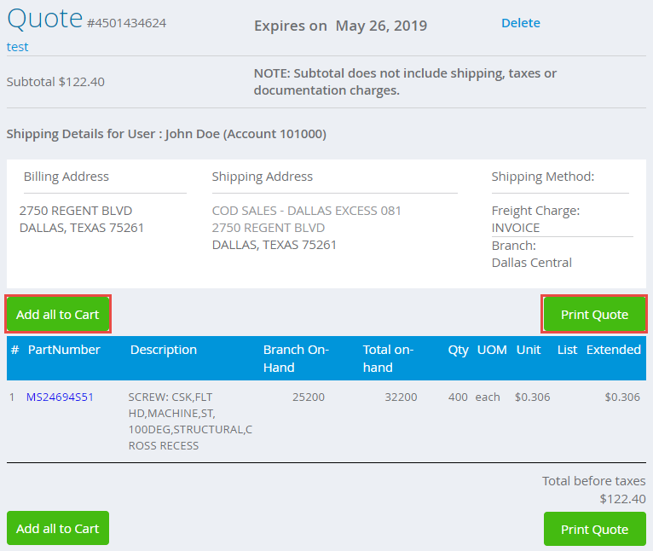Select the Qty column header

tap(459, 350)
